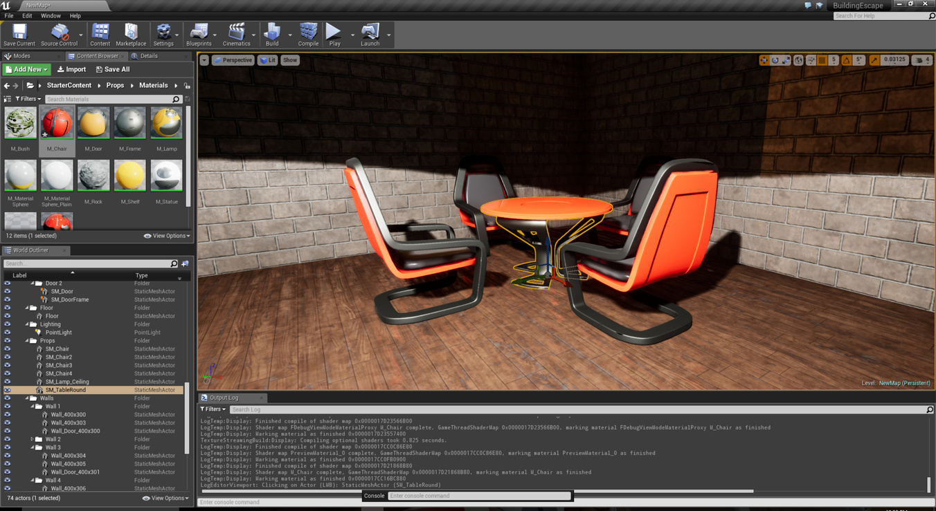This screenshot has height=511, width=936.
Task: Hide the SM_Chair actor via its eye icon
Action: pos(8,349)
